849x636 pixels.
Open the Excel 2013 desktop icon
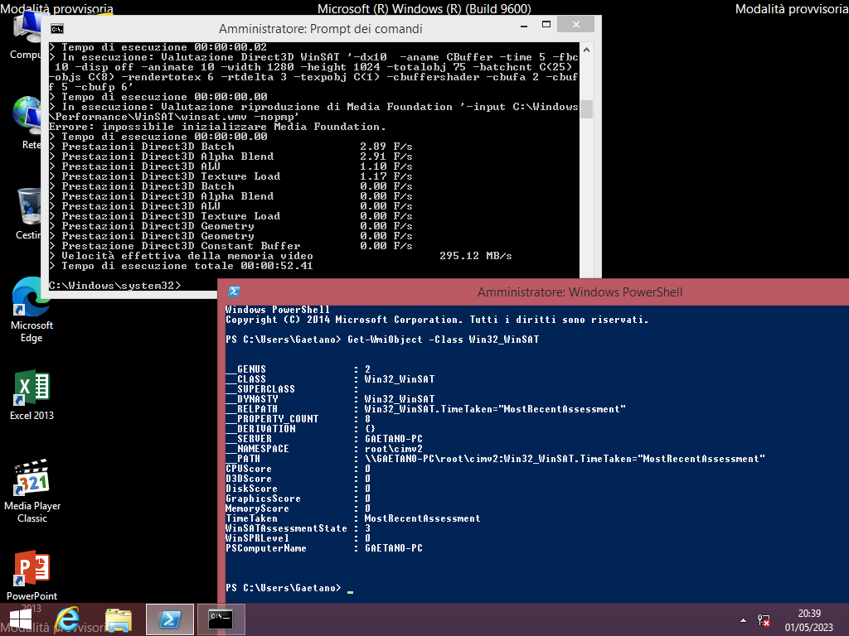(x=32, y=388)
